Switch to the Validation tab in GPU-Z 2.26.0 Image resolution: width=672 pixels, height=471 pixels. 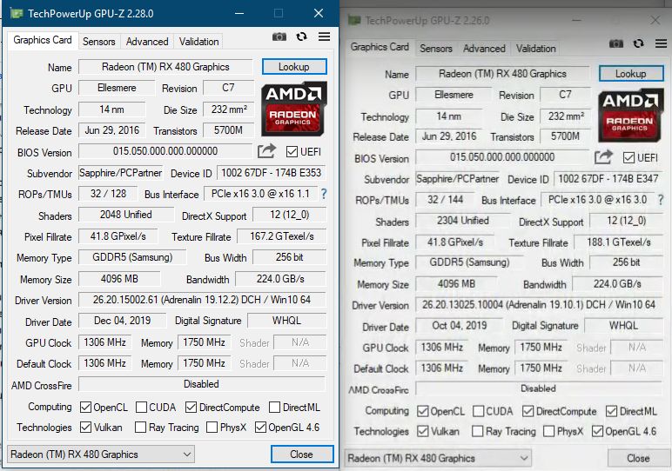tap(535, 49)
